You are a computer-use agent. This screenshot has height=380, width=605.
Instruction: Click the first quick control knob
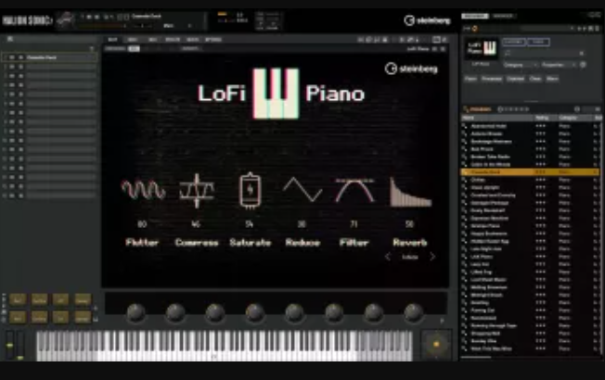[x=135, y=311]
